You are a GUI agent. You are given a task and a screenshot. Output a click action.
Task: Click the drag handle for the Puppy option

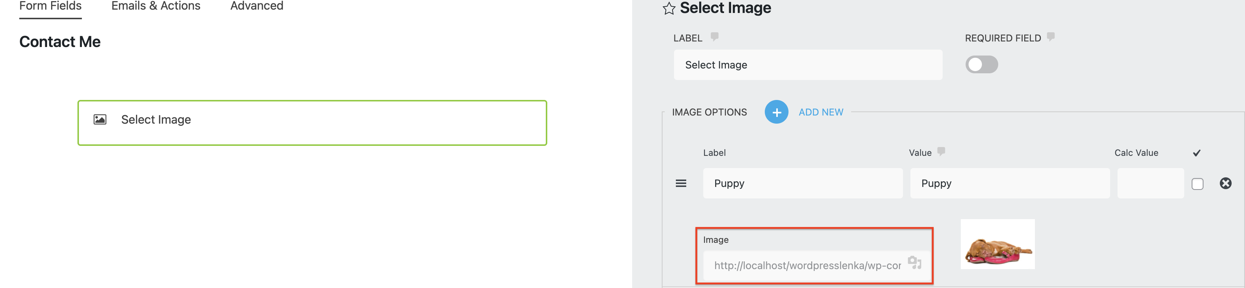pos(681,183)
